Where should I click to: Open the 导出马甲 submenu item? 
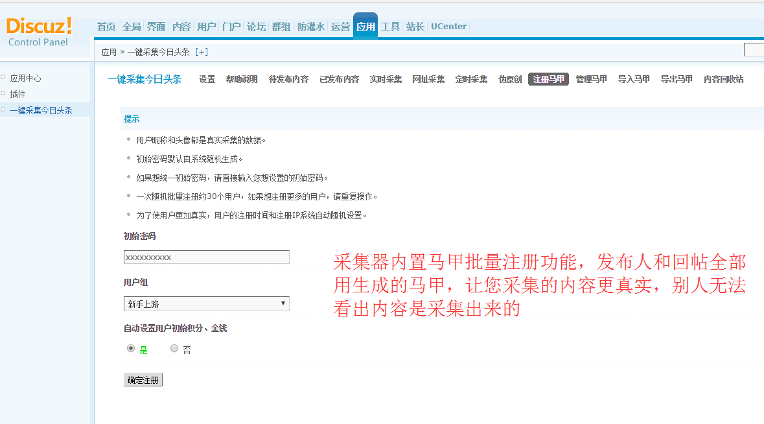[x=677, y=79]
